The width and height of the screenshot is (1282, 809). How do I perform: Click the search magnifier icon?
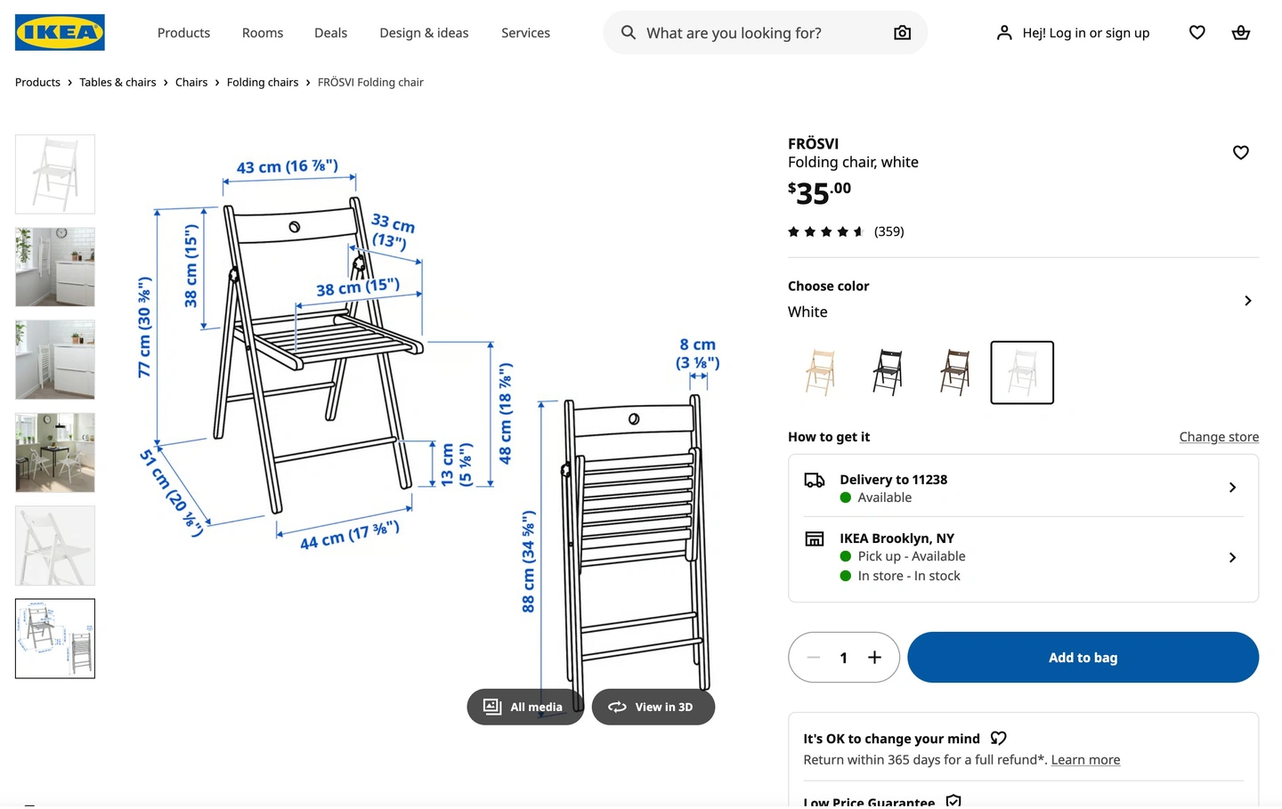click(629, 33)
